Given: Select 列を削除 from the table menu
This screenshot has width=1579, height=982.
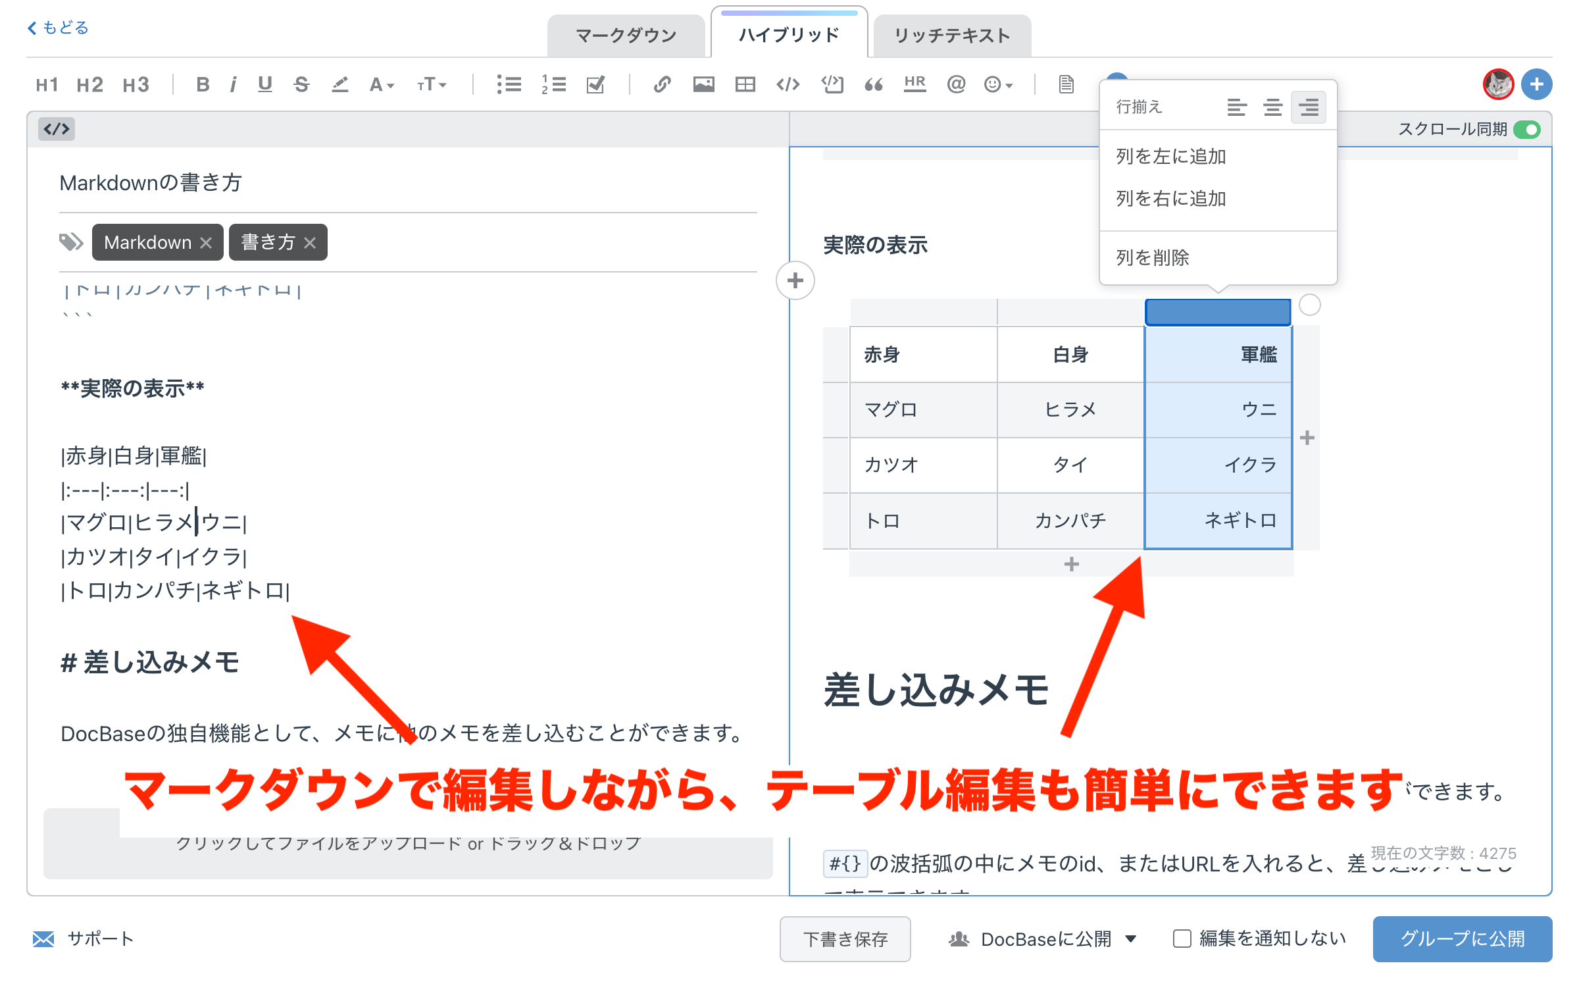Looking at the screenshot, I should pos(1152,257).
